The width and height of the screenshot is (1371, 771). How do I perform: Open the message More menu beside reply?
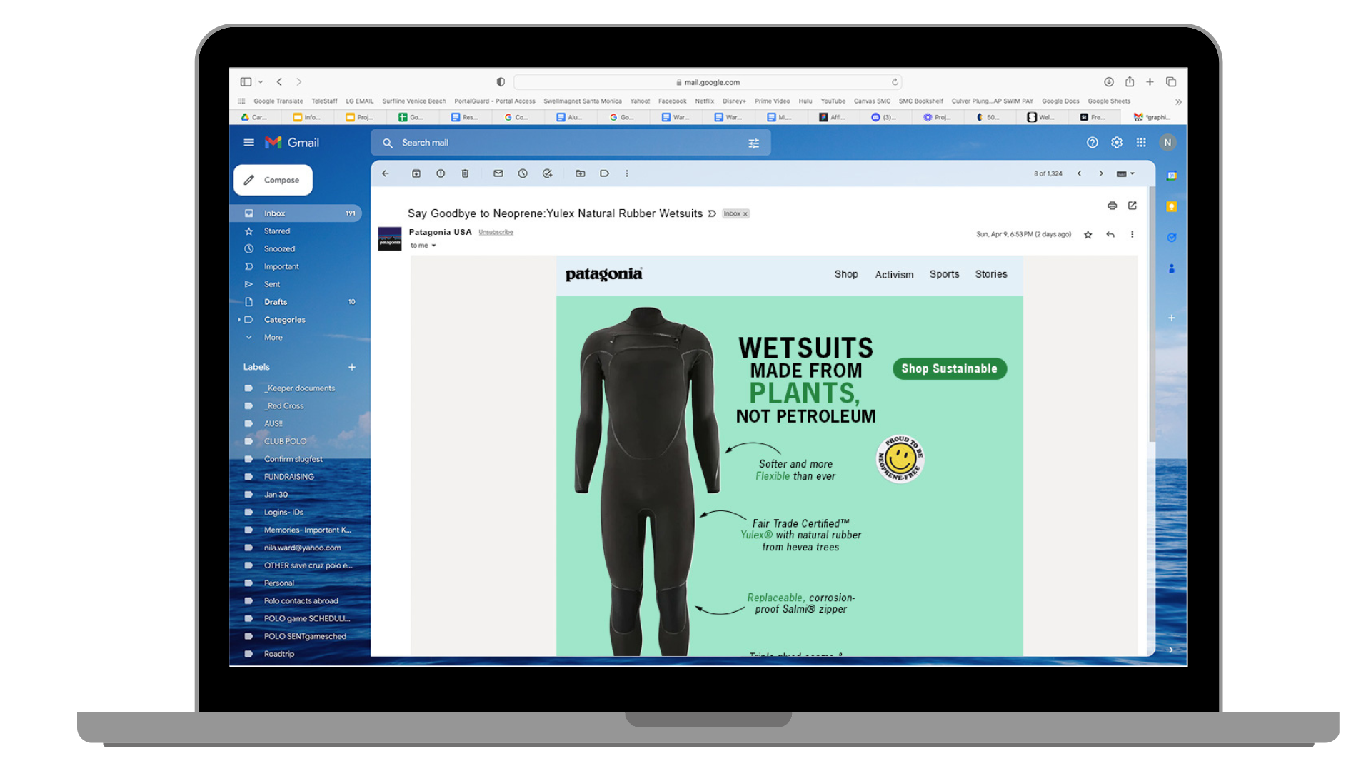tap(1132, 235)
